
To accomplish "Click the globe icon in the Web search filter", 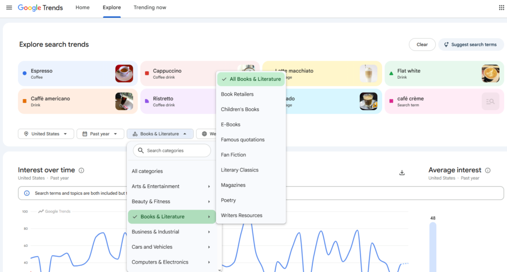I will click(x=204, y=134).
